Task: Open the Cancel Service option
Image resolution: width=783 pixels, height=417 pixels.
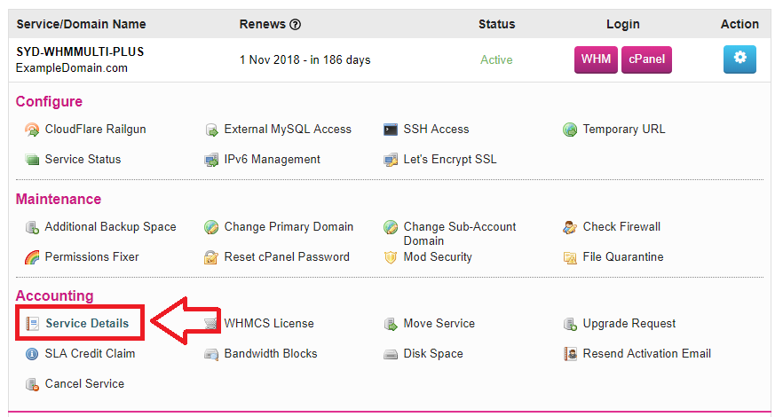Action: click(x=84, y=383)
